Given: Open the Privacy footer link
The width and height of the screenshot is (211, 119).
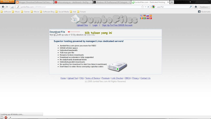Looking at the screenshot, I should point(135,78).
